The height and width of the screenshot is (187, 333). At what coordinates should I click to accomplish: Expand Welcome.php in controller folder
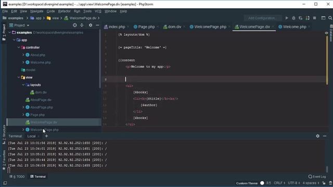point(23,62)
